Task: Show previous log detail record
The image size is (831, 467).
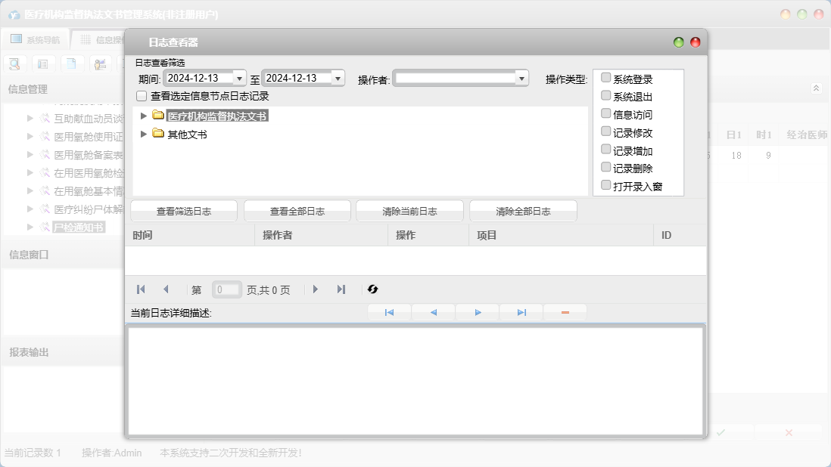Action: coord(433,313)
